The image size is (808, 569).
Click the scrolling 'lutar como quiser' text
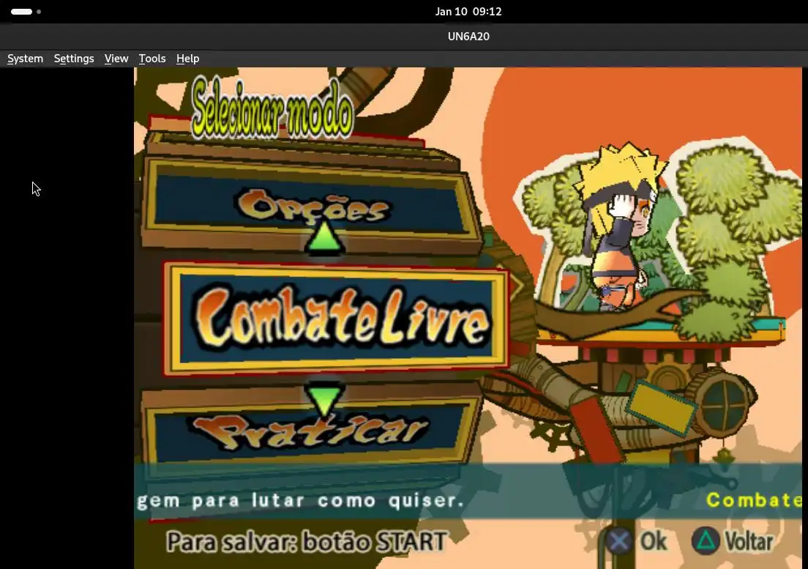[358, 500]
